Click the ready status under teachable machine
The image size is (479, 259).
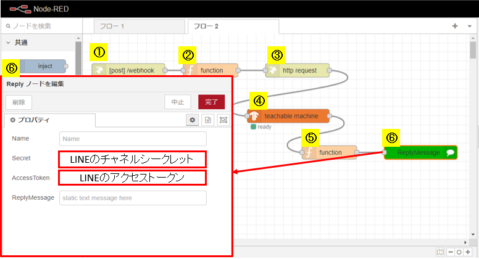coord(261,126)
